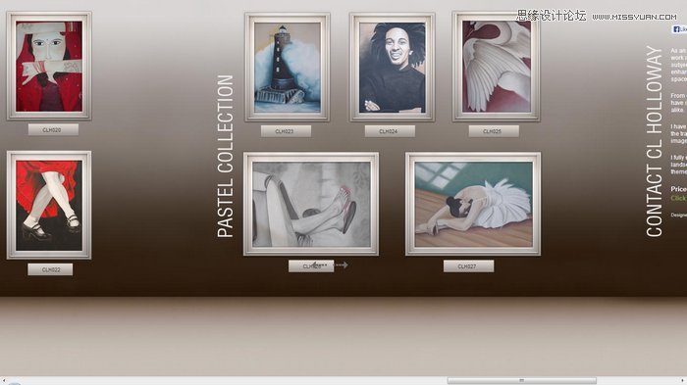687x385 pixels.
Task: Open the swan wings painting
Action: [496, 67]
